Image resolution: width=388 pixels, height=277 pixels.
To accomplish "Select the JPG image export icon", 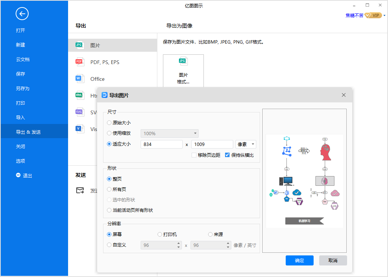I will tap(79, 45).
